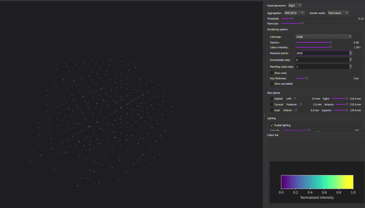The width and height of the screenshot is (365, 208).
Task: Toggle the Coronal slice plane checkbox
Action: 272,104
